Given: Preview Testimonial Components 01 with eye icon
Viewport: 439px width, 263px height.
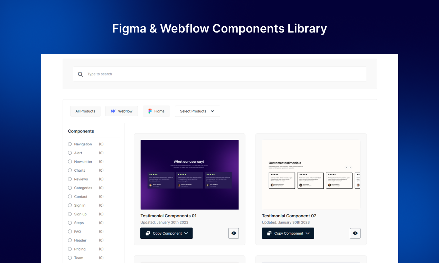Looking at the screenshot, I should coord(234,233).
